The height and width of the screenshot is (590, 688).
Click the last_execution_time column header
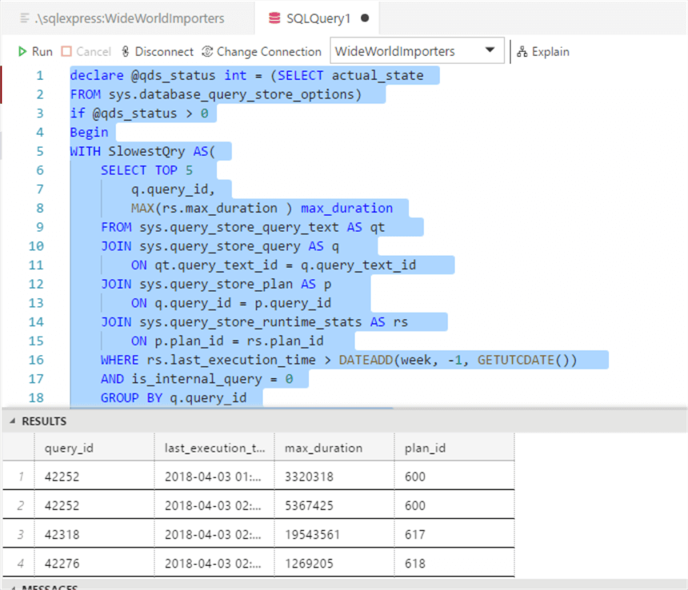[x=214, y=448]
